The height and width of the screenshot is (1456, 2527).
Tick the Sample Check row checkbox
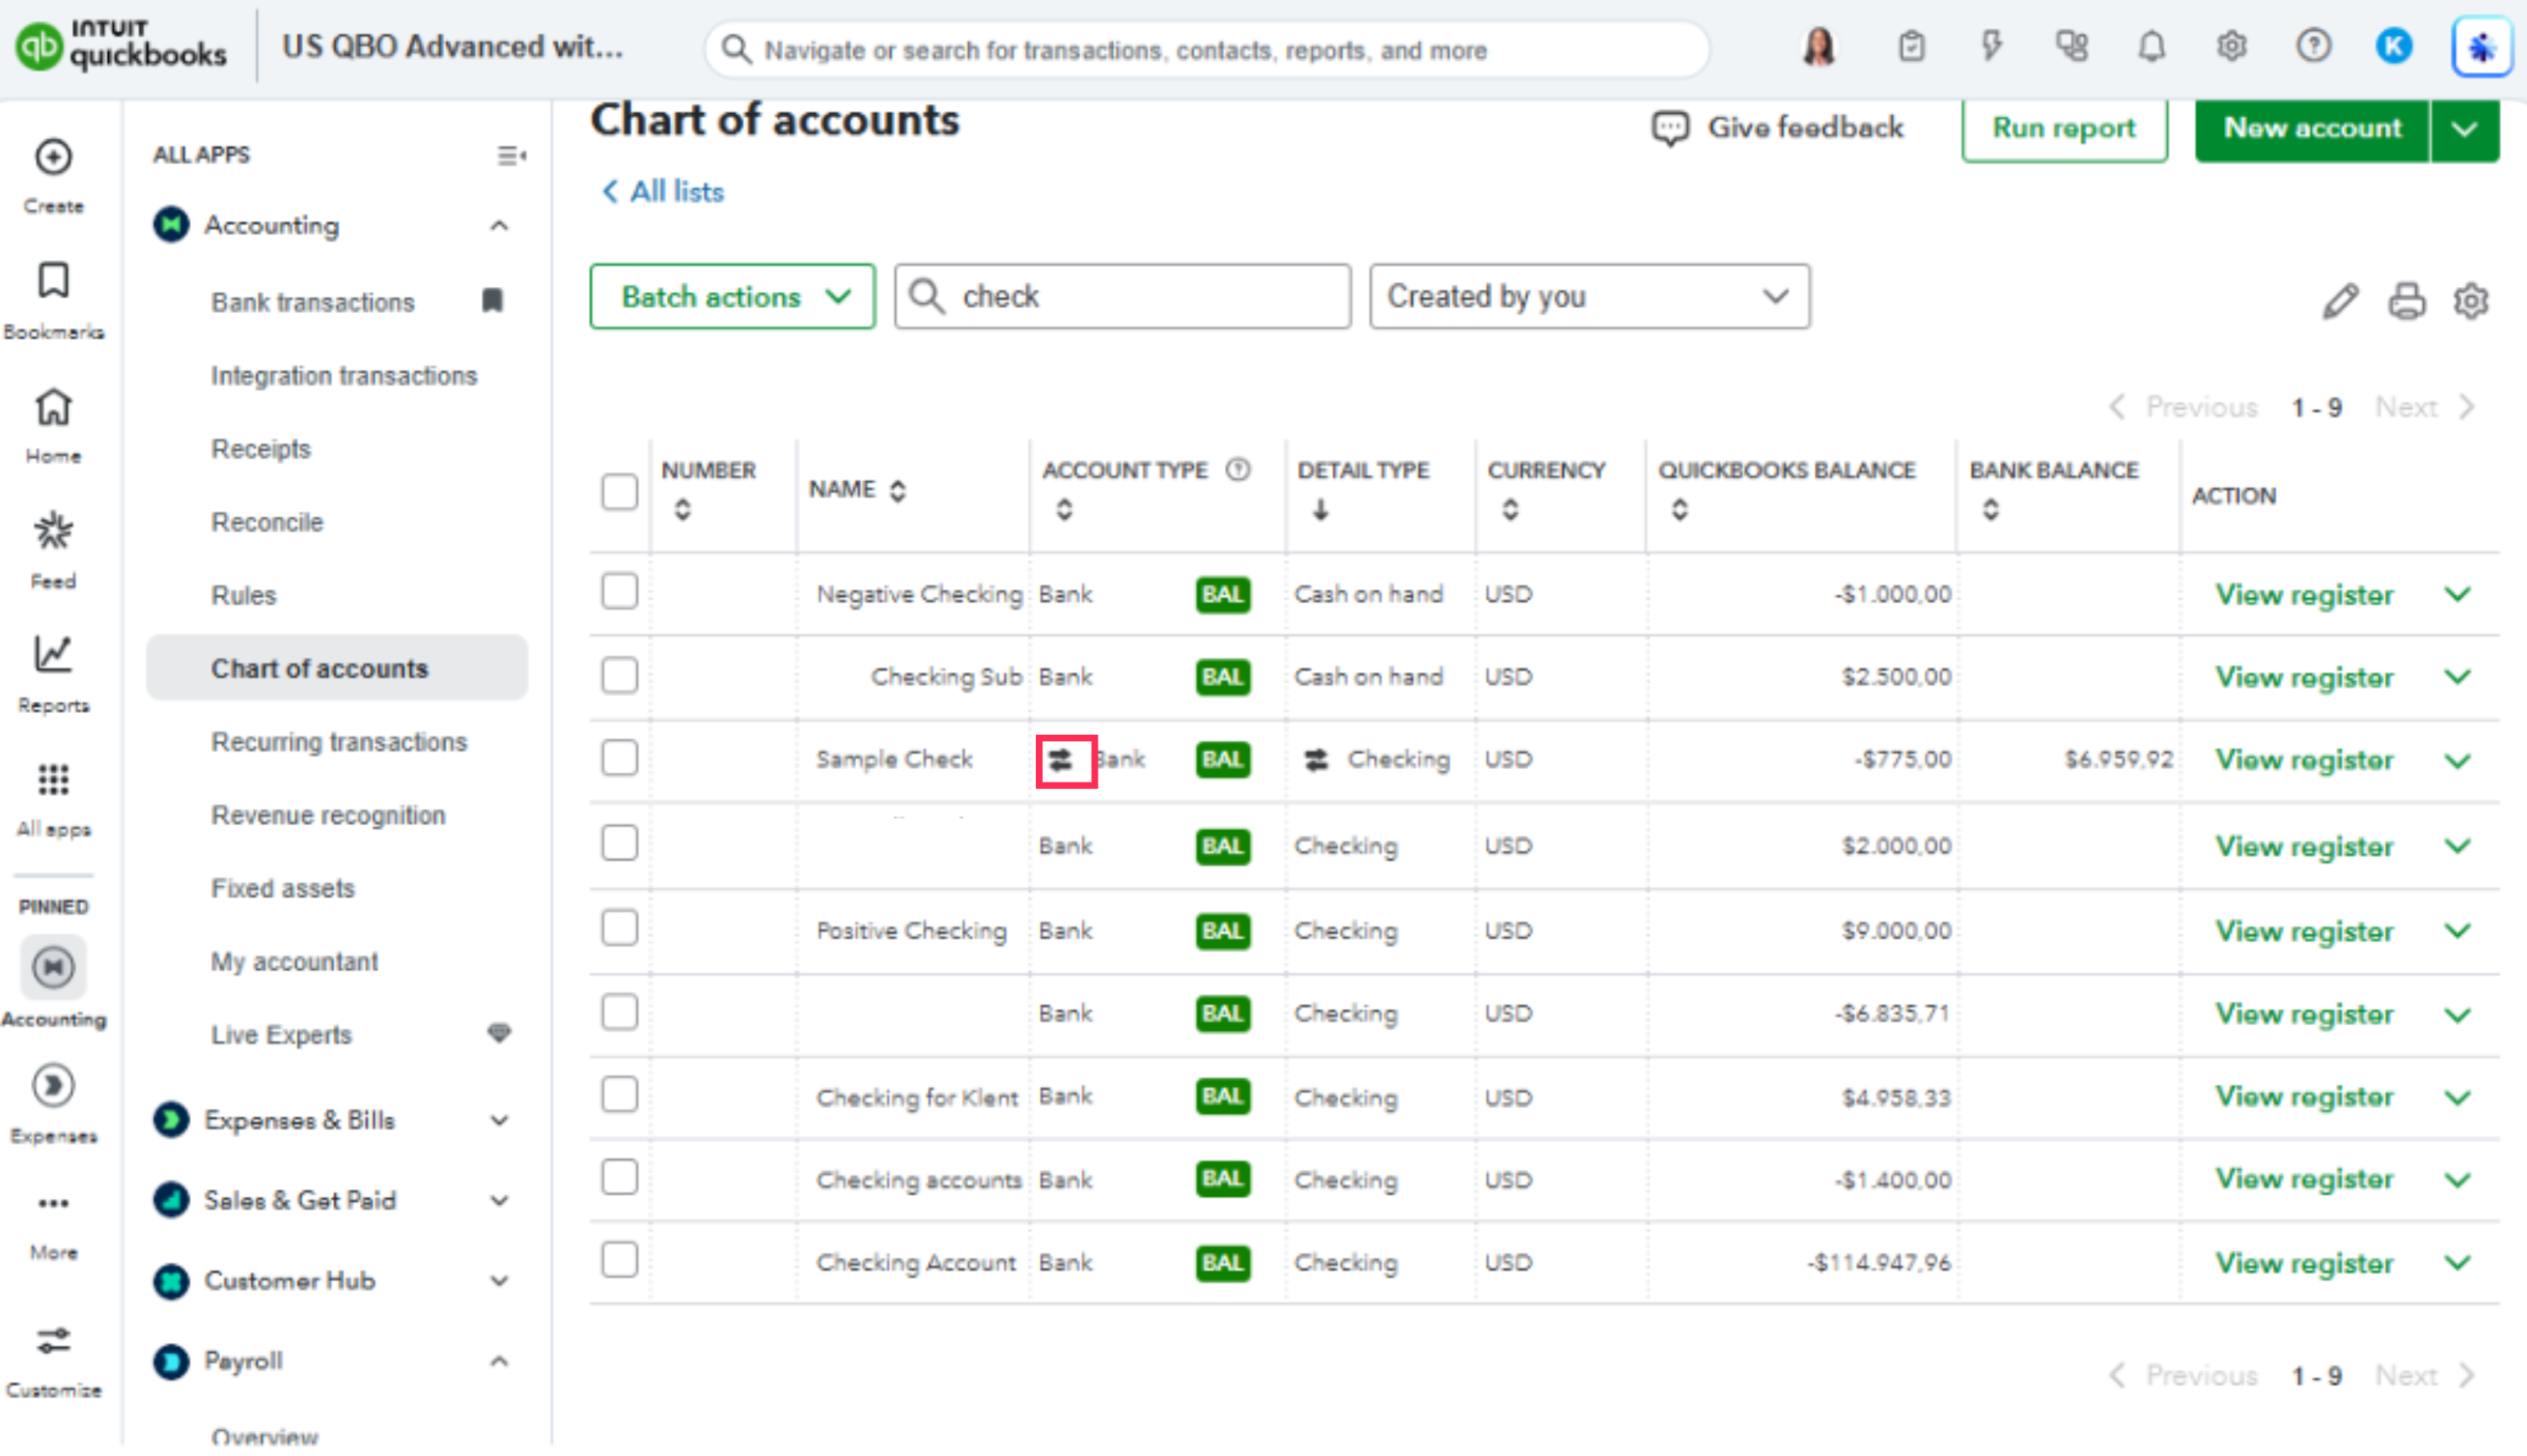point(619,757)
